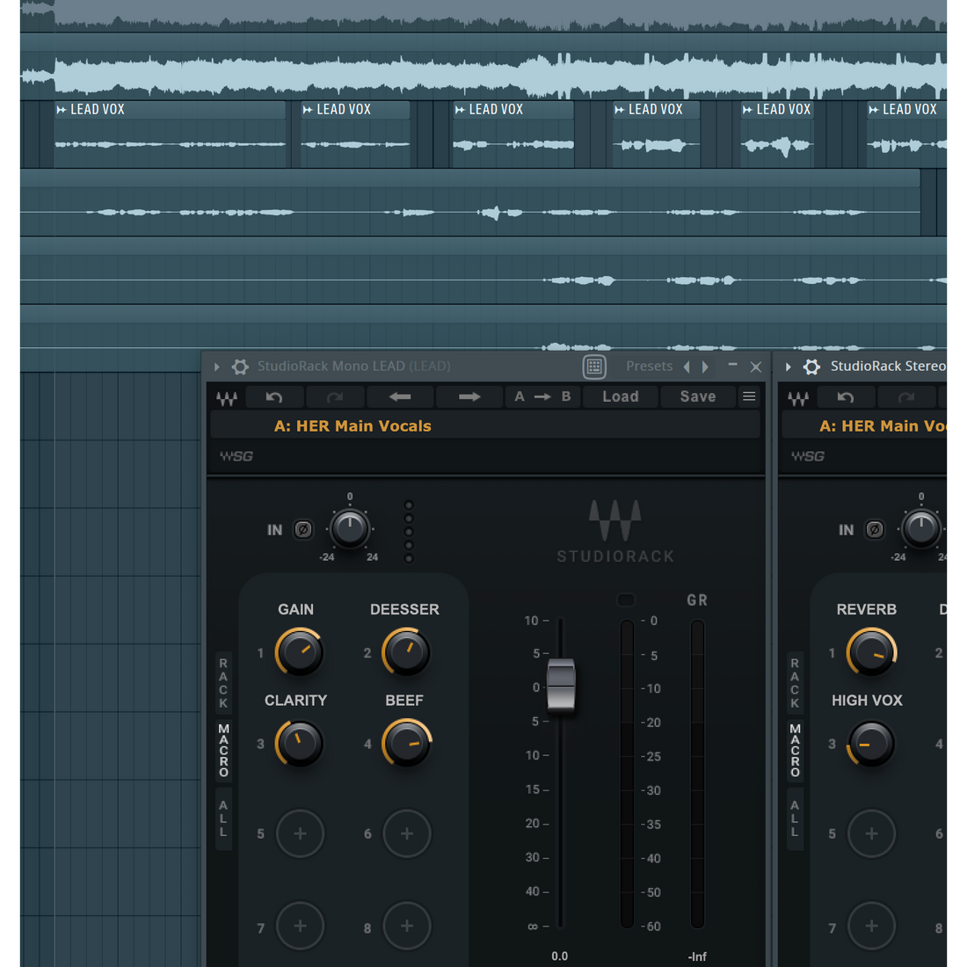This screenshot has width=967, height=967.
Task: Click the 'StudioRack Mono LEAD' window title
Action: (x=354, y=367)
